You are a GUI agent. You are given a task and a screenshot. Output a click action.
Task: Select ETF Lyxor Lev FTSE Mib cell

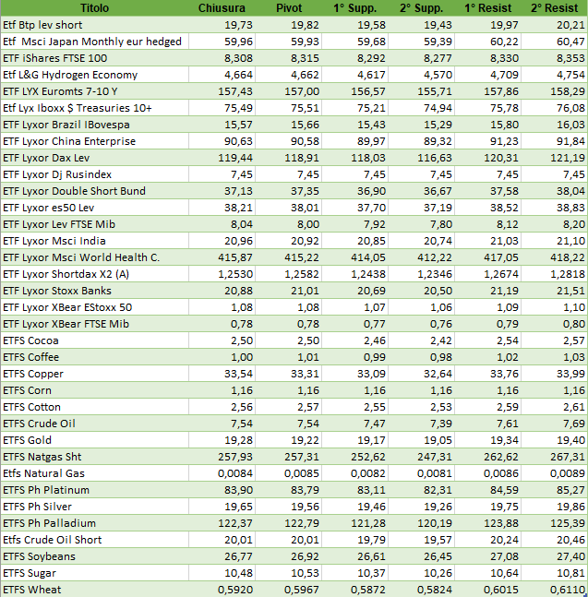pyautogui.click(x=94, y=224)
